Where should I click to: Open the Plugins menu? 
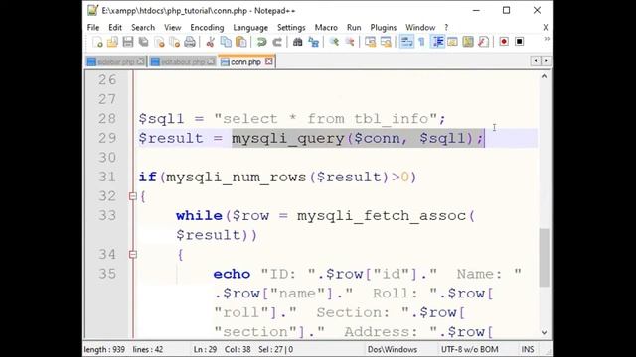click(x=384, y=27)
